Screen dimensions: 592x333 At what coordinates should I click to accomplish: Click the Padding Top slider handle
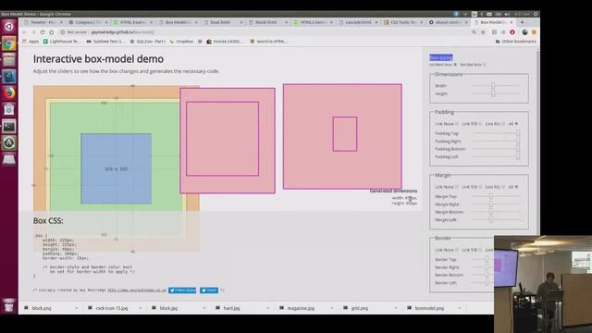[518, 133]
